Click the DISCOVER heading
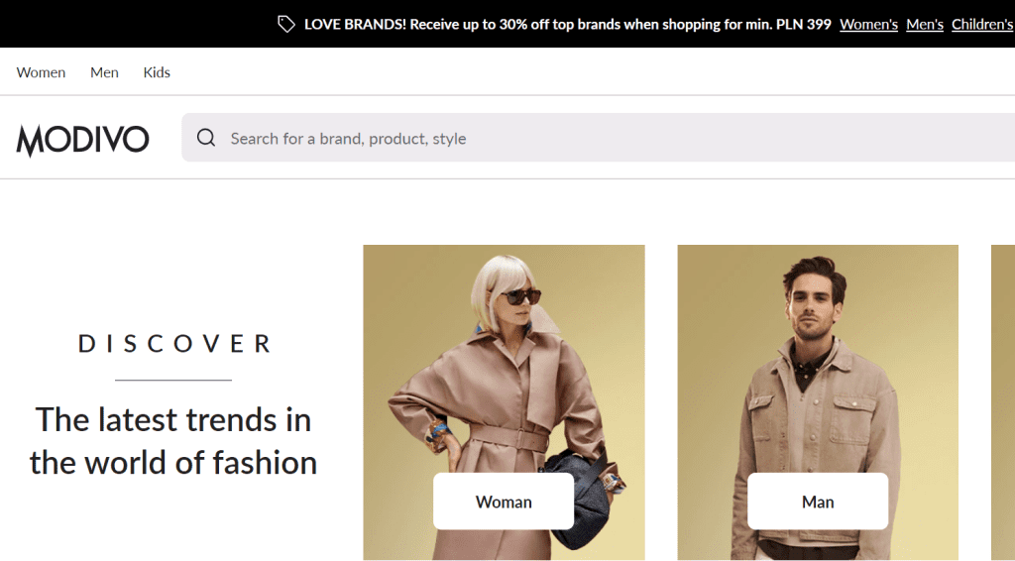The height and width of the screenshot is (561, 1015). 173,344
